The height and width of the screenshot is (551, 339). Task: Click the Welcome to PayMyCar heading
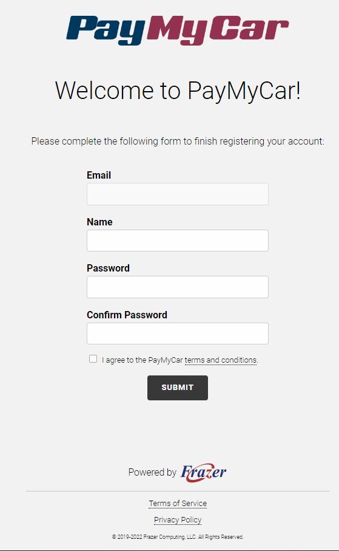click(x=178, y=91)
